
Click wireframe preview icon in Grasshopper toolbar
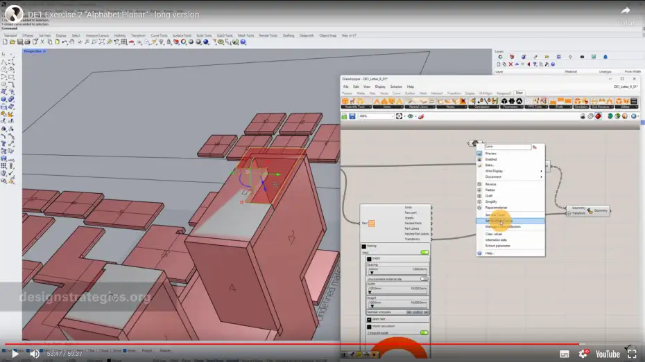[590, 116]
